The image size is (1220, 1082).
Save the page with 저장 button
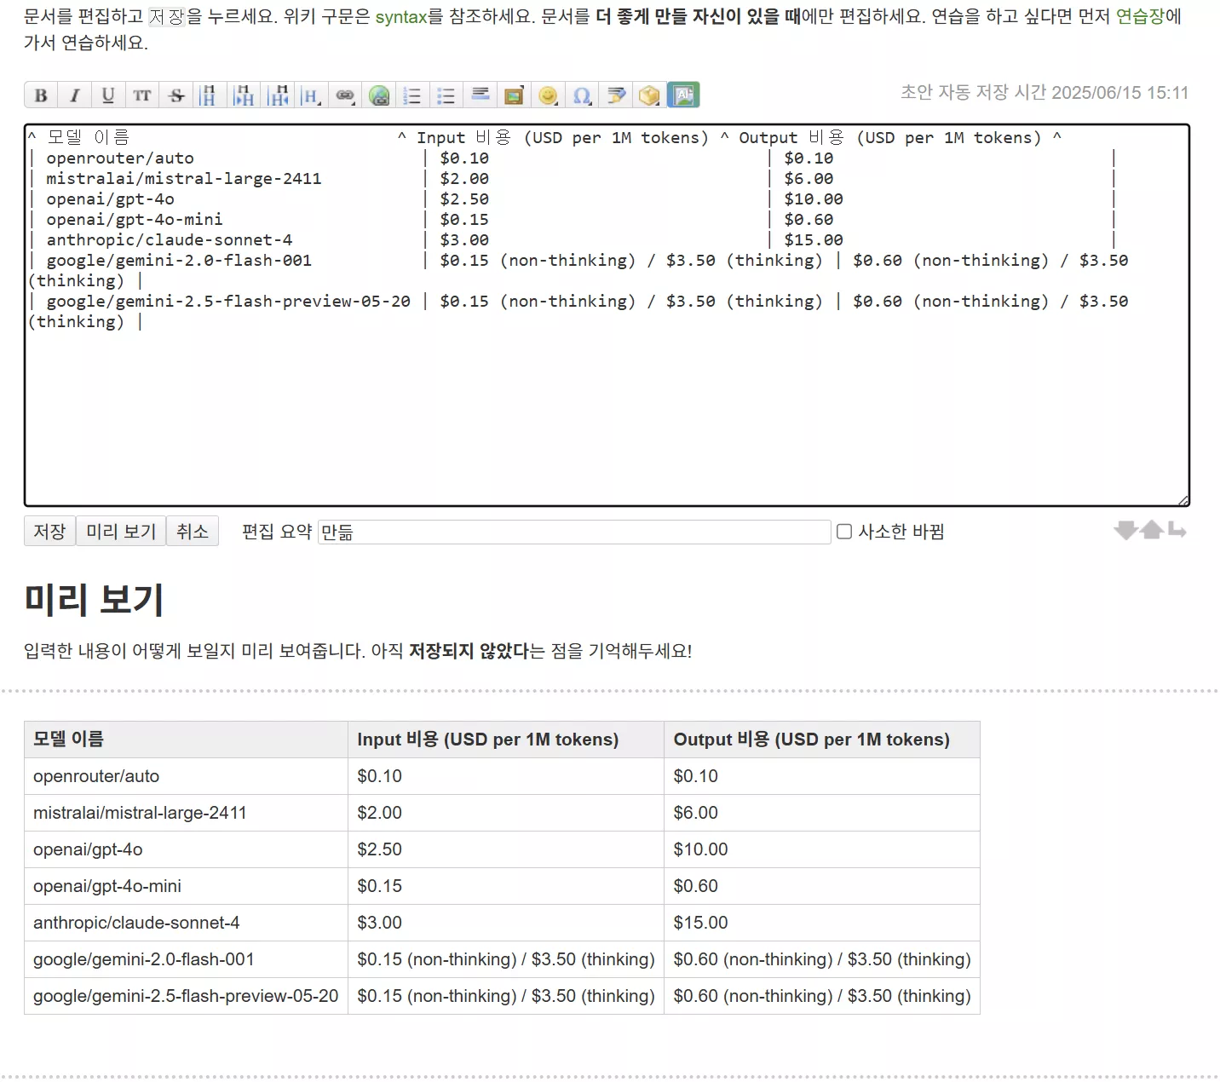point(49,532)
